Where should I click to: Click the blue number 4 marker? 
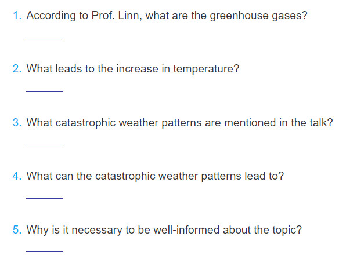pos(17,176)
